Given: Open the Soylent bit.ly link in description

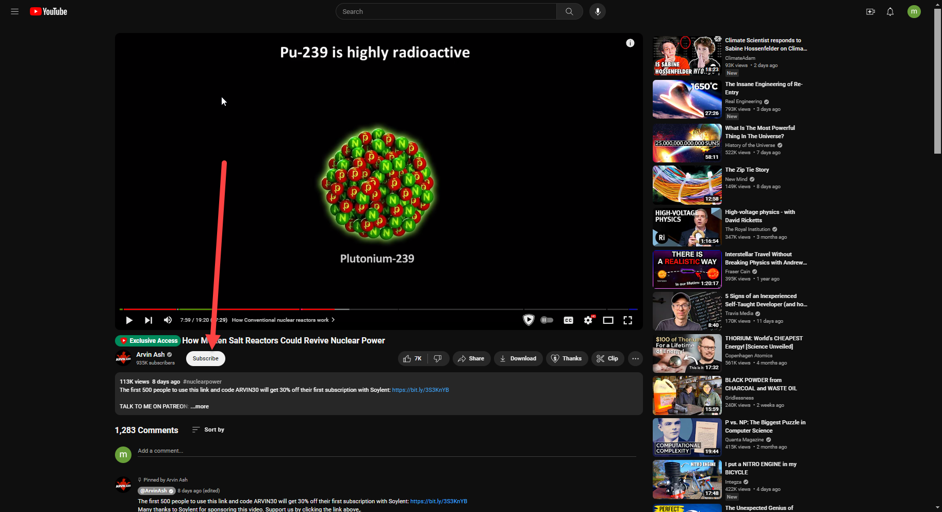Looking at the screenshot, I should (420, 390).
